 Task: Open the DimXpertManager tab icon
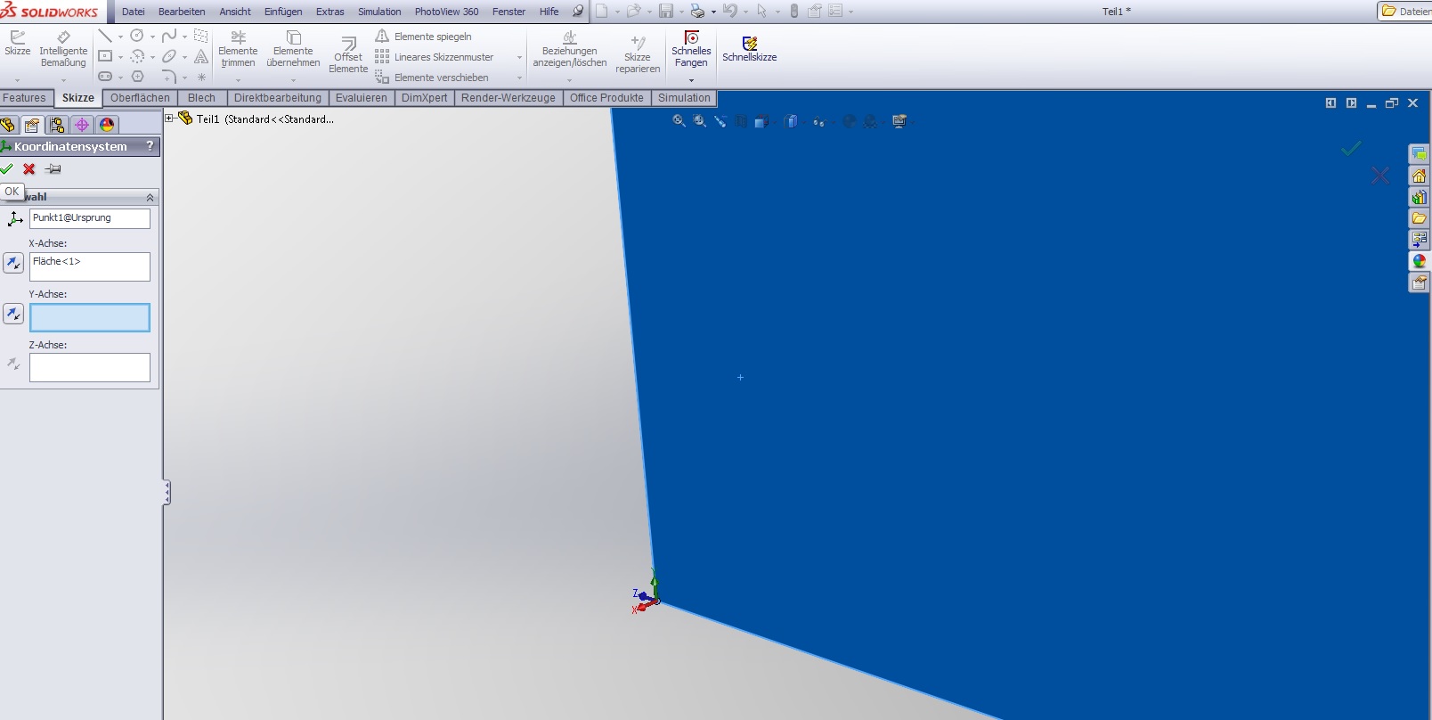82,125
